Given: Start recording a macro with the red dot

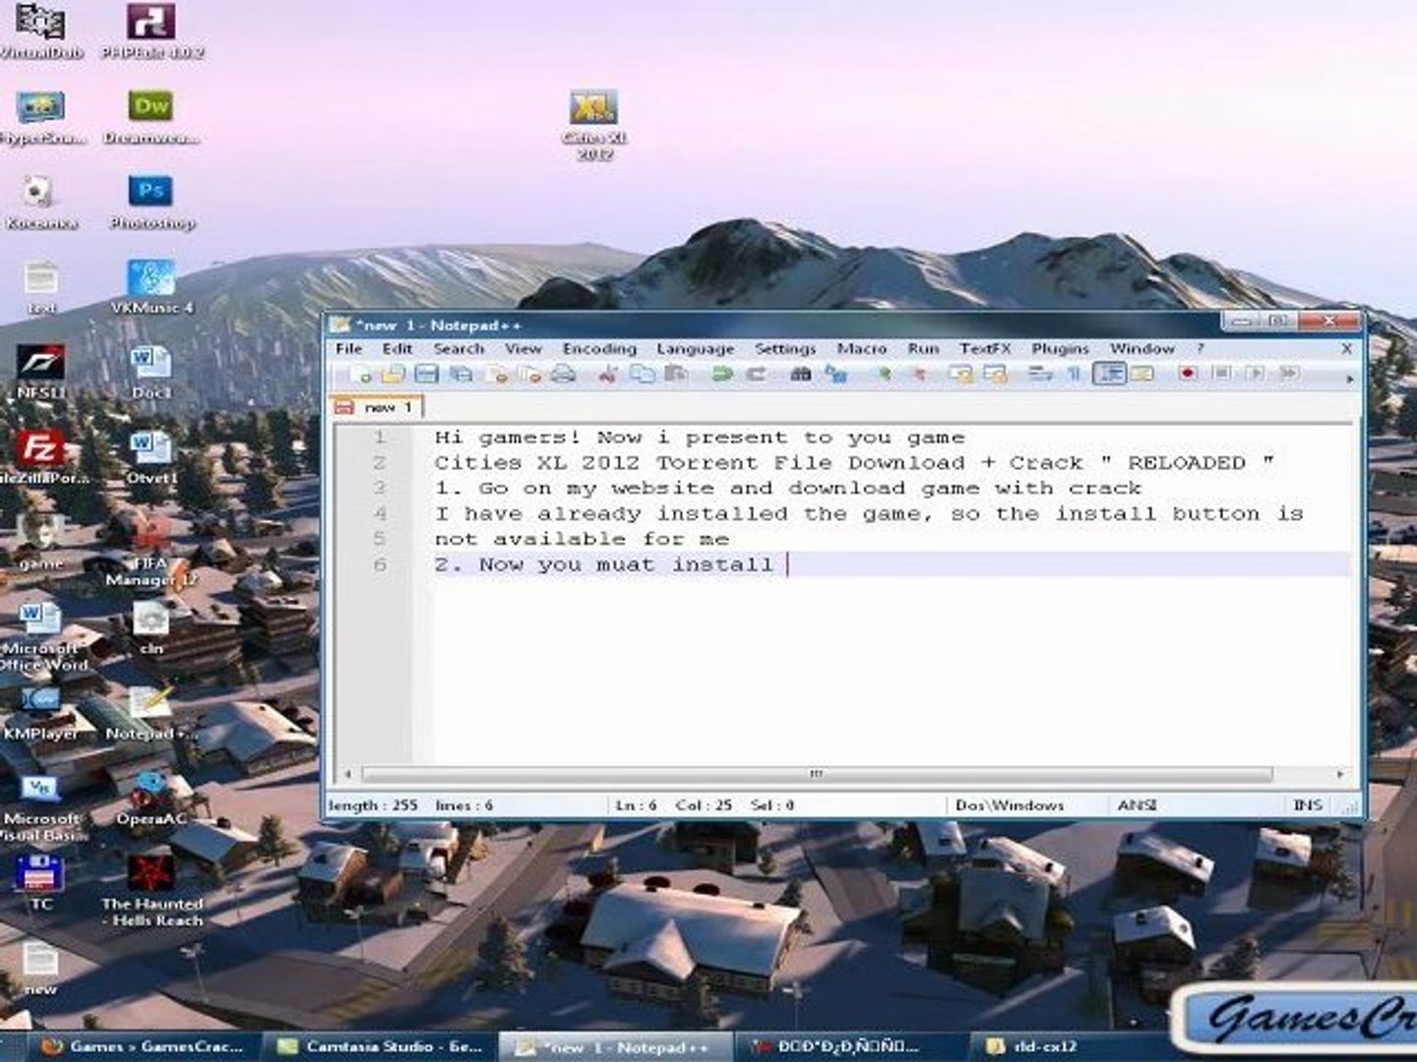Looking at the screenshot, I should click(x=1188, y=374).
